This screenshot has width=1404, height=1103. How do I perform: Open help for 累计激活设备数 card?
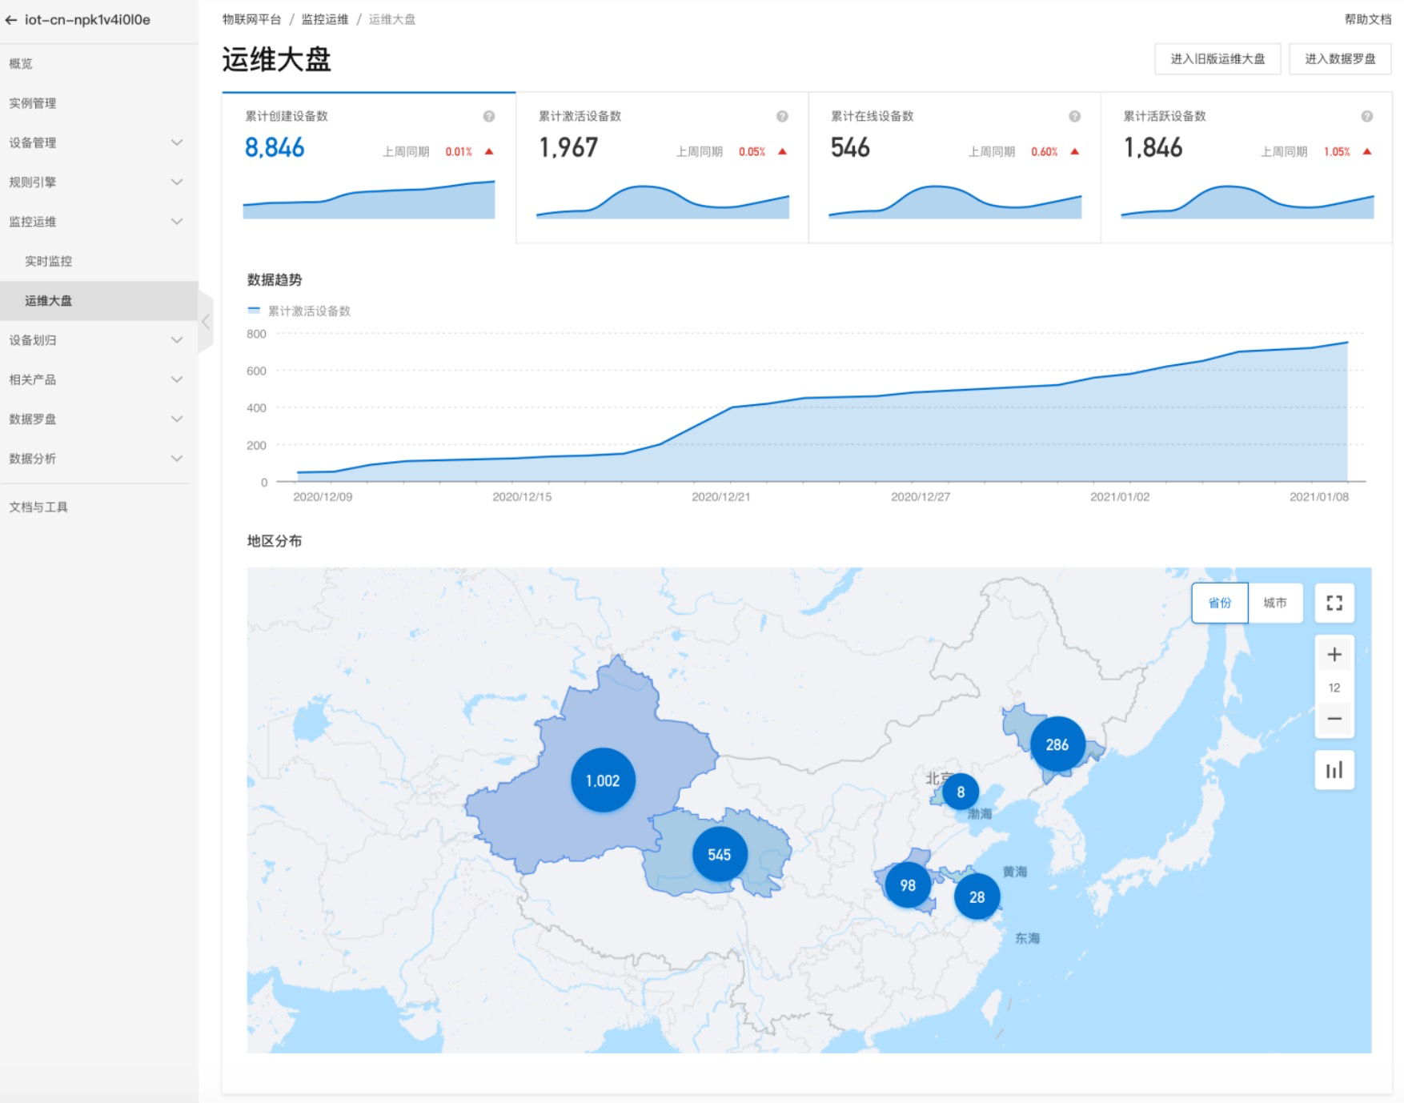click(782, 116)
